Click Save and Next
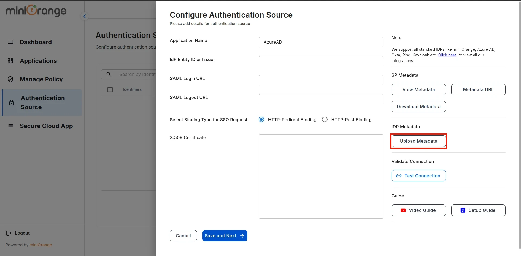 coord(225,236)
